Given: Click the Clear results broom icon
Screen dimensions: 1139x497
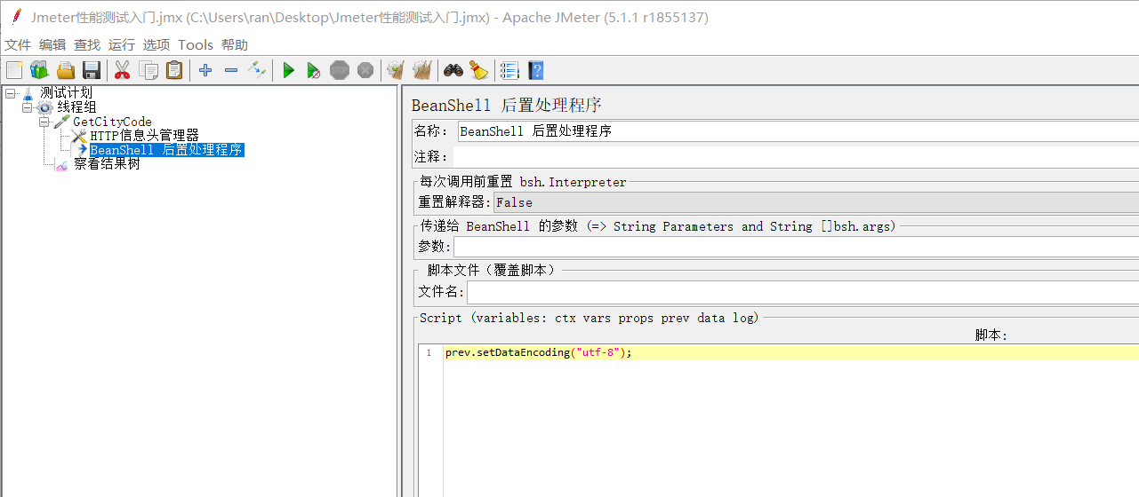Looking at the screenshot, I should (x=396, y=70).
